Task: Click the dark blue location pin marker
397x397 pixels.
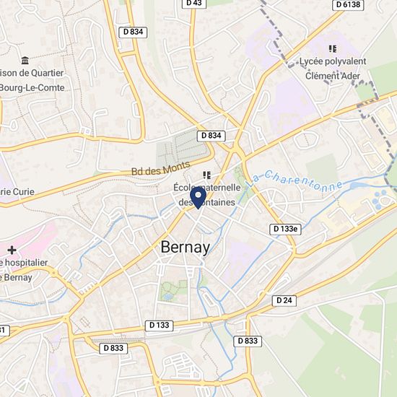Action: pyautogui.click(x=198, y=198)
